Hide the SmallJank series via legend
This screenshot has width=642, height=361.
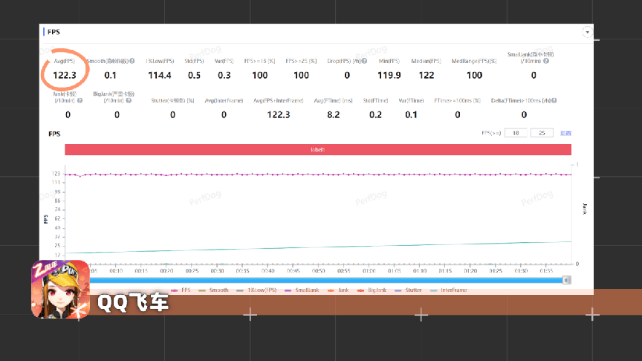302,290
